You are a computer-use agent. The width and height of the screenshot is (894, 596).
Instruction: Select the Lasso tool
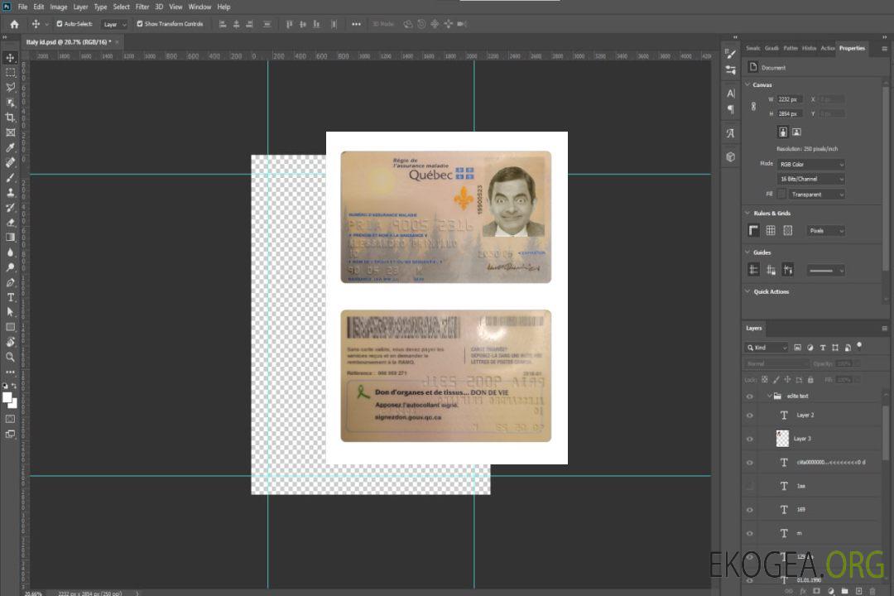(x=11, y=87)
